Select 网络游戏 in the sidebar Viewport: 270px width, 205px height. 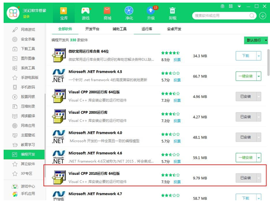(x=24, y=29)
